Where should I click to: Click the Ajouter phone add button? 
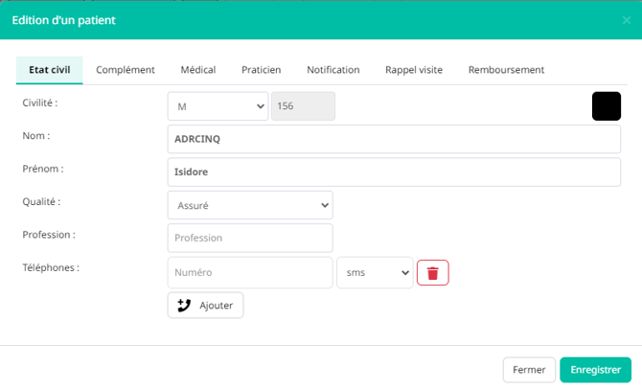pos(206,305)
